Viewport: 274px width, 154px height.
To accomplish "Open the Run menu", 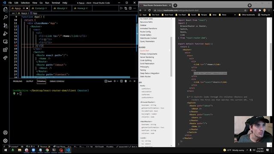I will coord(47,3).
